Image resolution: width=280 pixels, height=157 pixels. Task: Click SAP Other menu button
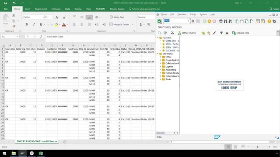coord(187,33)
